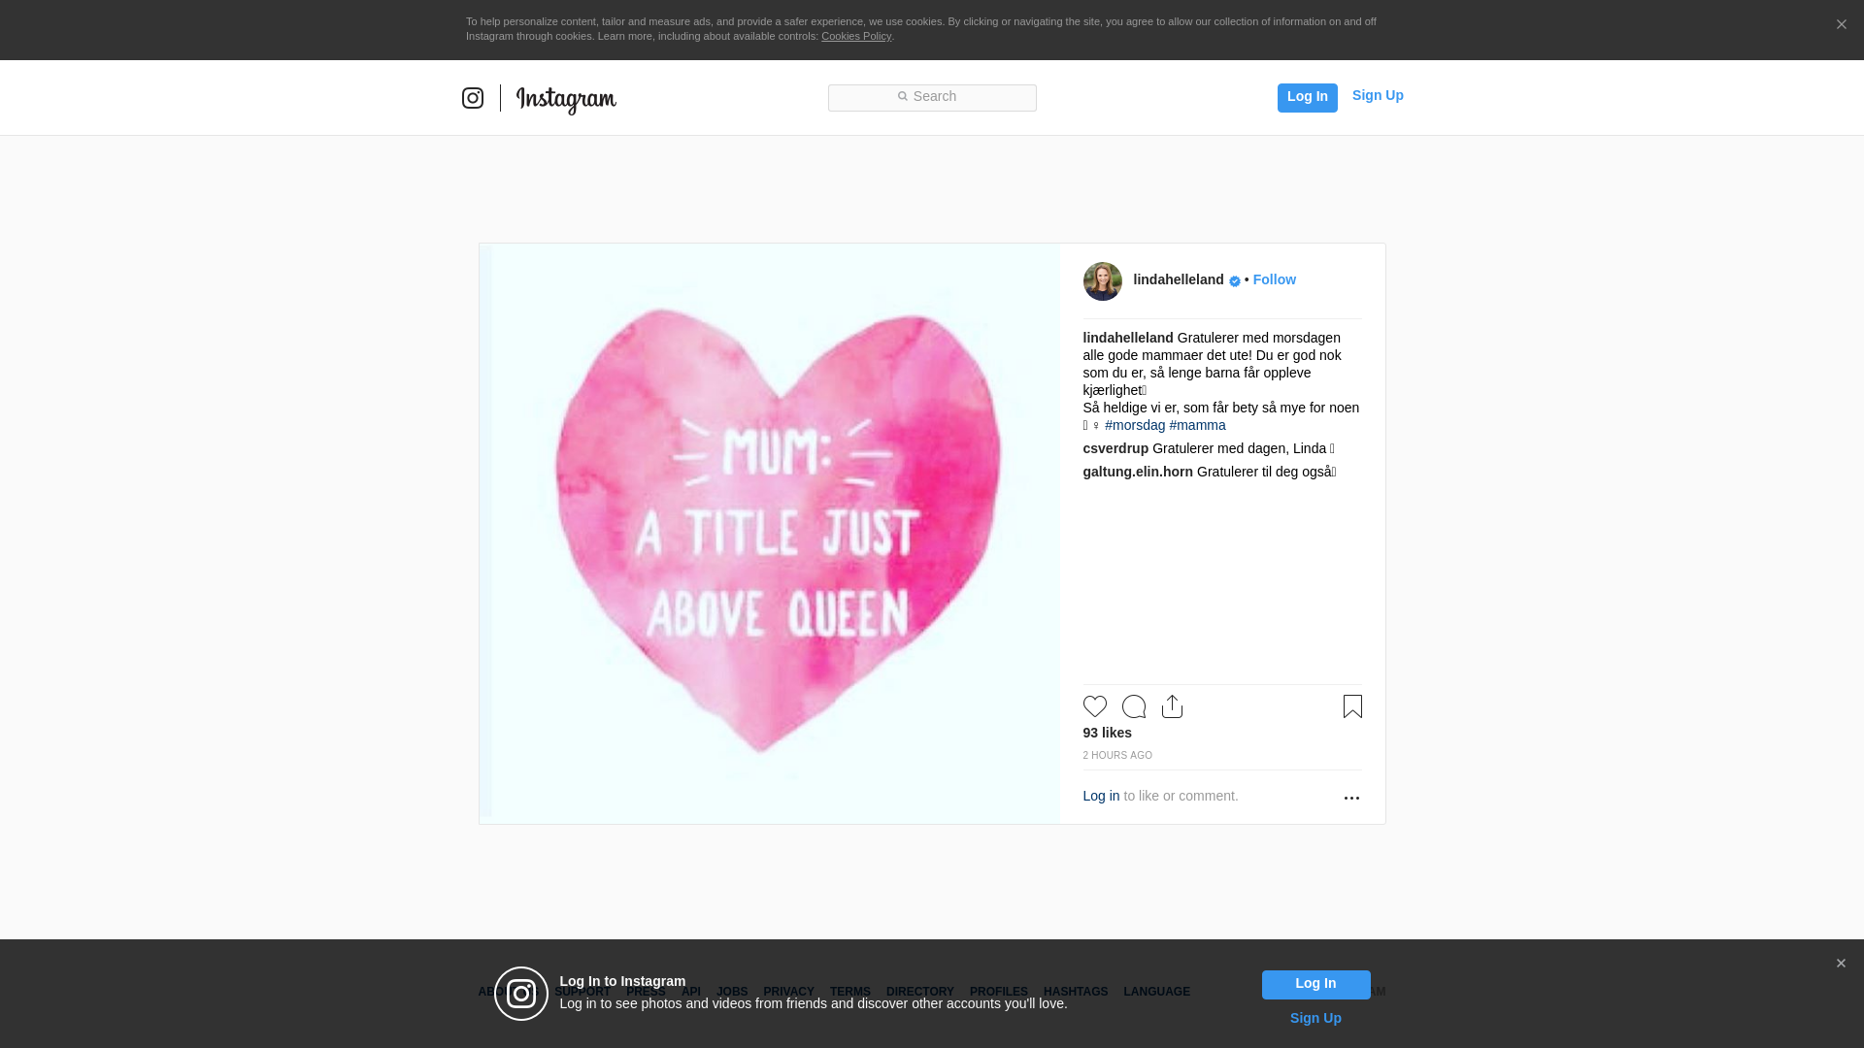Viewport: 1864px width, 1048px height.
Task: Open the #morsdag hashtag
Action: [1135, 425]
